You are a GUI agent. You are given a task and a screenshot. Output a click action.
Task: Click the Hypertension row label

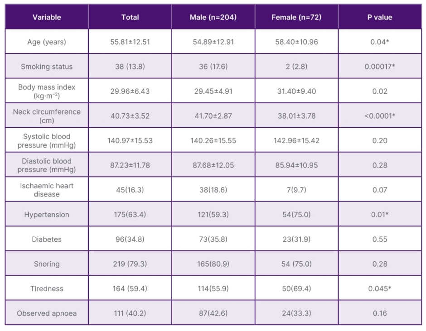click(x=47, y=215)
